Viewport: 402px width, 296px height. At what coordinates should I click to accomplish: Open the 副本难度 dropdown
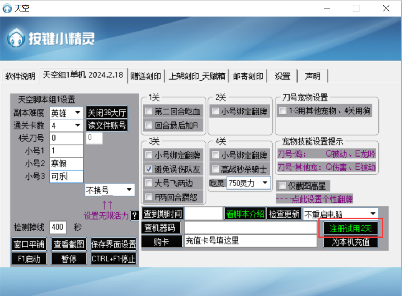(x=78, y=113)
